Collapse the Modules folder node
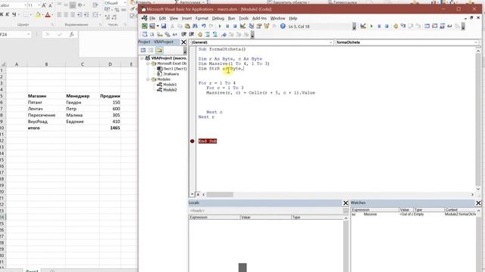The height and width of the screenshot is (272, 485). pyautogui.click(x=148, y=79)
